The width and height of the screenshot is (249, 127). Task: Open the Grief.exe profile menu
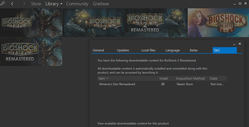pyautogui.click(x=101, y=4)
